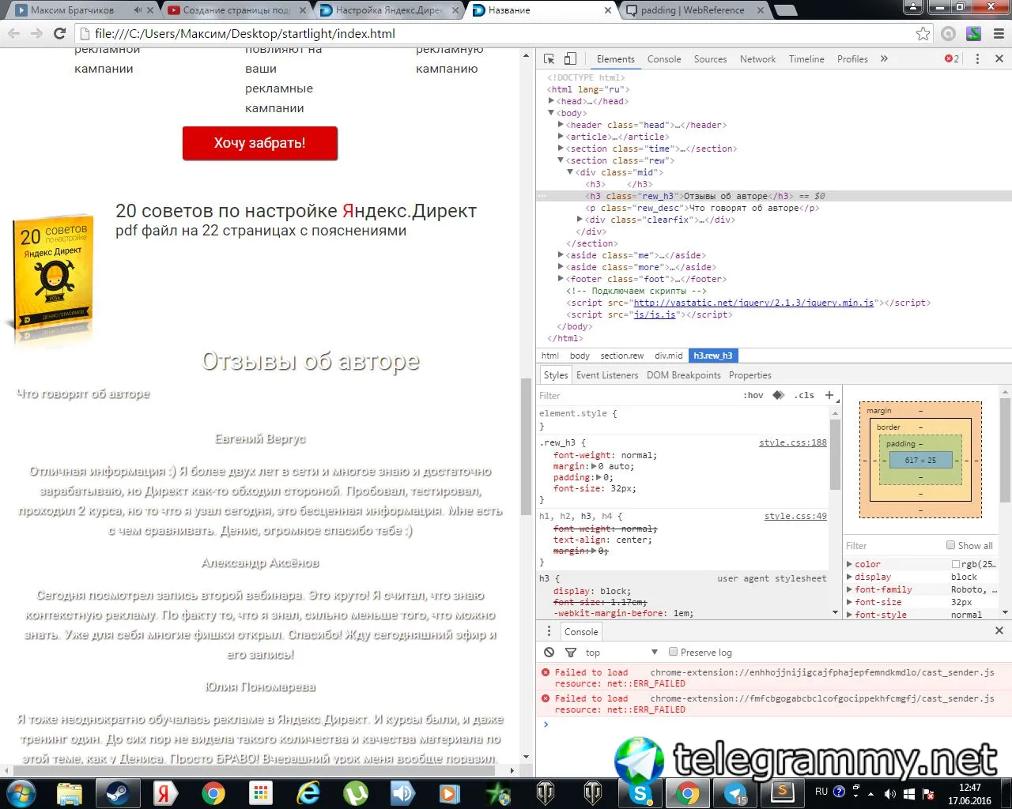
Task: Open the DevTools error count badge
Action: [x=952, y=59]
